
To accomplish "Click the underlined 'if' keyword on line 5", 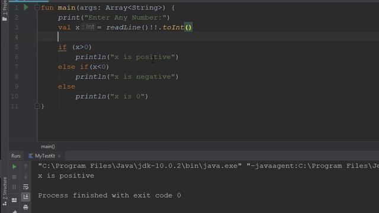I will [x=62, y=47].
